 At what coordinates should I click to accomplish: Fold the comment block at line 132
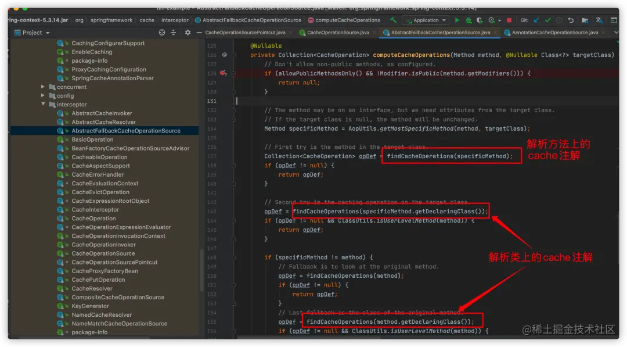click(x=234, y=110)
